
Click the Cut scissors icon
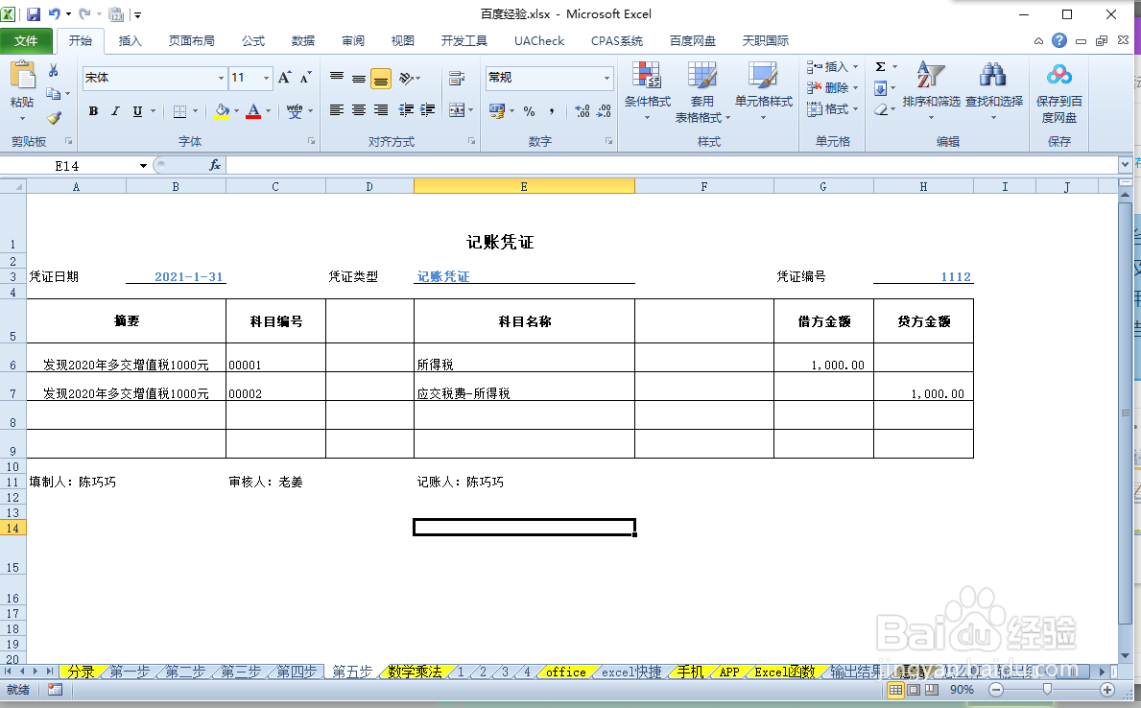pos(53,71)
